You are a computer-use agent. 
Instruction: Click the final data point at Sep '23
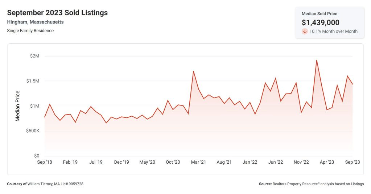352,84
